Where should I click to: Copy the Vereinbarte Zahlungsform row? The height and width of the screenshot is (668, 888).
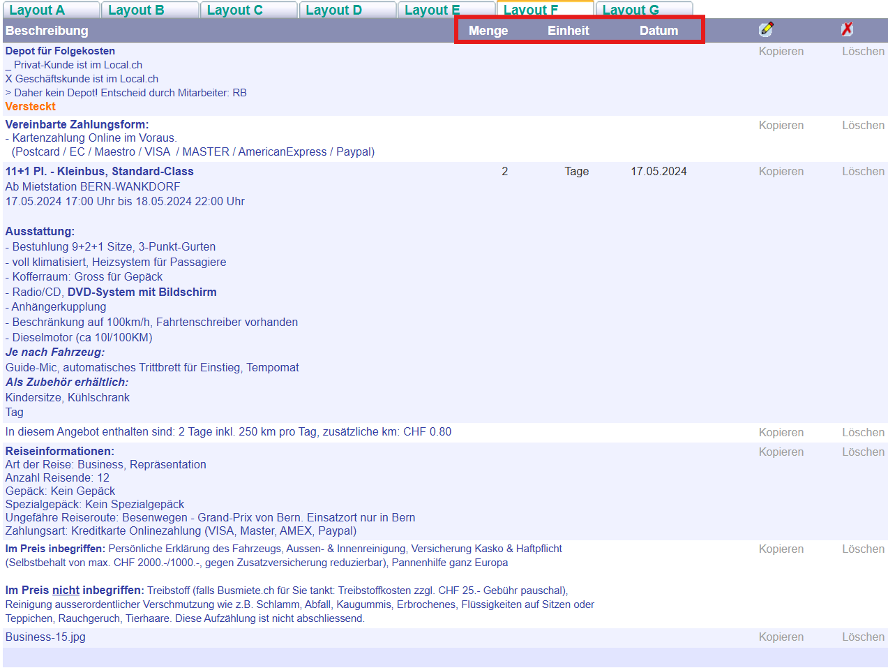[x=781, y=126]
